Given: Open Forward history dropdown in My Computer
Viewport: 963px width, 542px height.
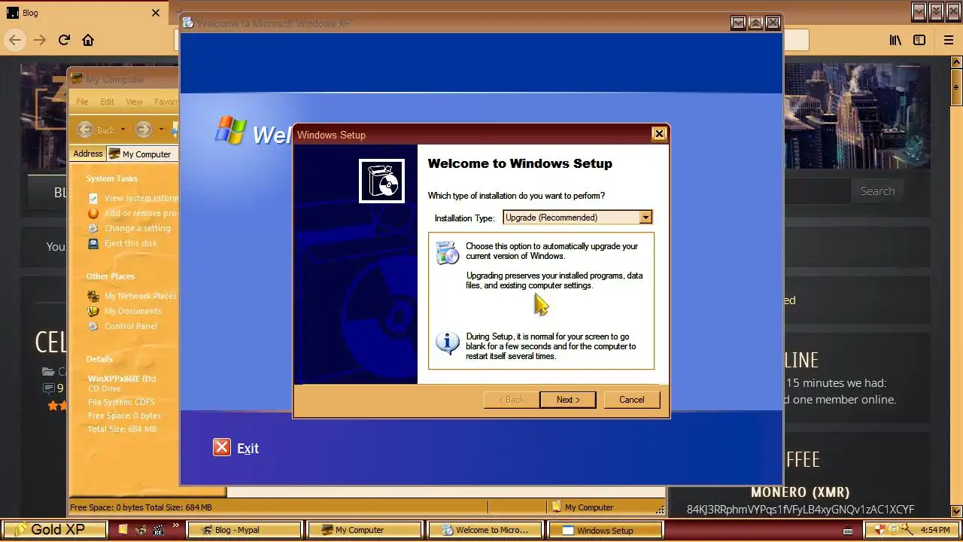Looking at the screenshot, I should pyautogui.click(x=161, y=129).
